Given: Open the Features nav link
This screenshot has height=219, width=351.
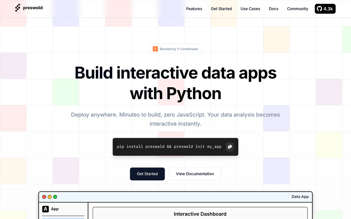Looking at the screenshot, I should (x=194, y=9).
